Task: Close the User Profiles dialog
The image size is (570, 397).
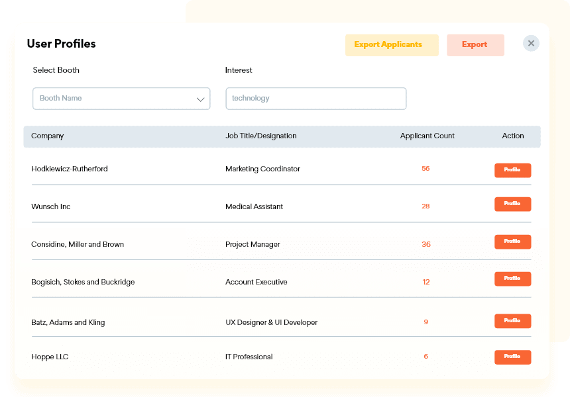Action: [531, 44]
